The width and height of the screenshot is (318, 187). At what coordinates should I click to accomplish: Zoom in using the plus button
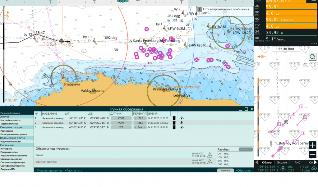(x=312, y=145)
